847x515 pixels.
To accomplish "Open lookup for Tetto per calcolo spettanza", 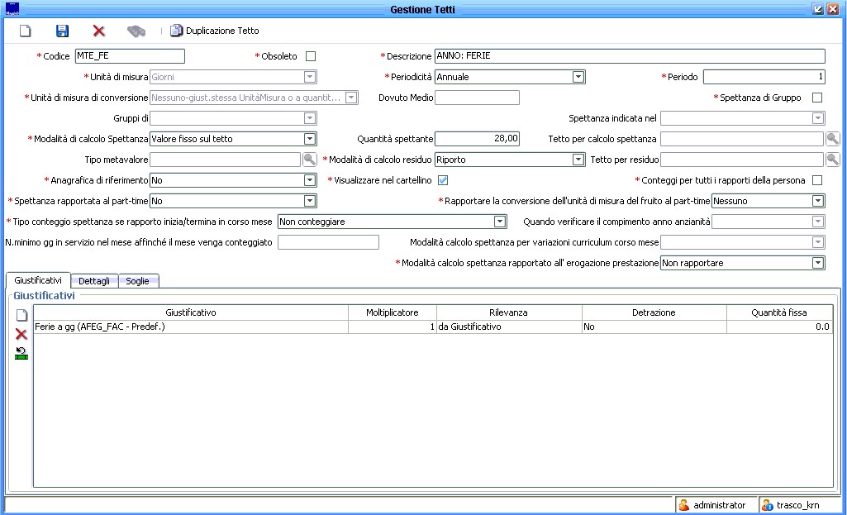I will [833, 139].
